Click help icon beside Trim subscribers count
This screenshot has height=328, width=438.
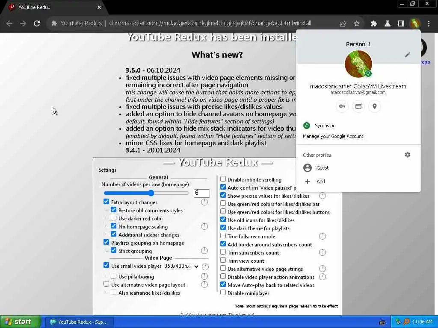tap(323, 252)
